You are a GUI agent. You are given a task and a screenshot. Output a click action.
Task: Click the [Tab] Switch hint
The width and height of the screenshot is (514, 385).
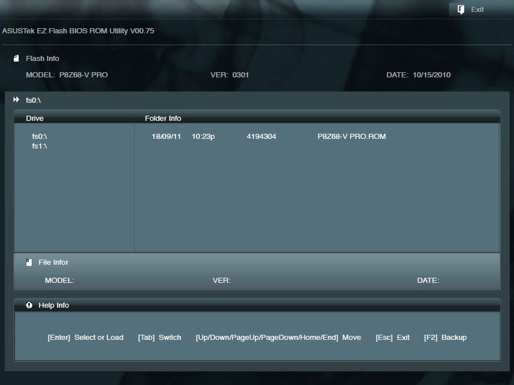click(x=159, y=338)
